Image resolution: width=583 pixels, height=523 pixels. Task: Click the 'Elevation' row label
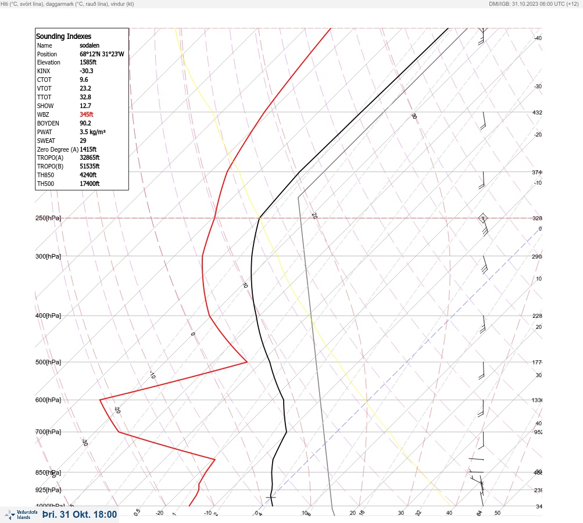(x=49, y=62)
